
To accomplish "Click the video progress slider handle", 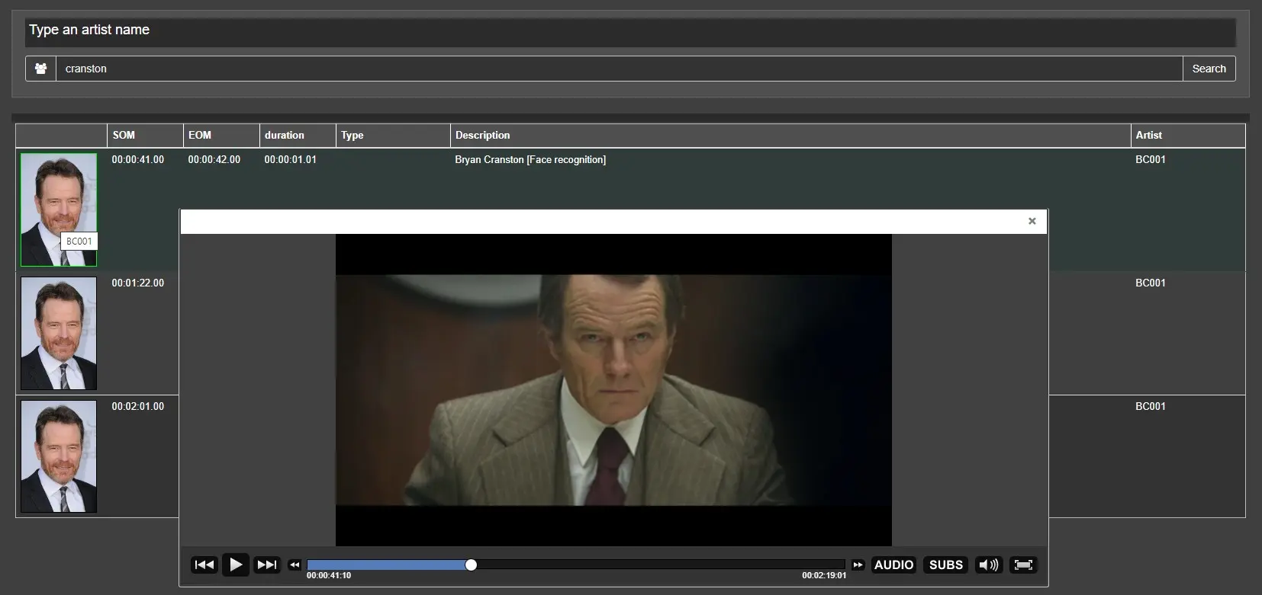I will point(471,565).
